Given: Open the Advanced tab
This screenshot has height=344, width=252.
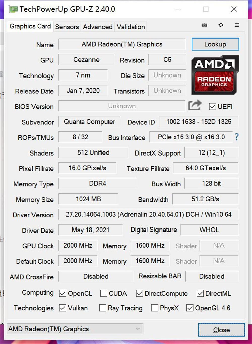Looking at the screenshot, I should 98,27.
